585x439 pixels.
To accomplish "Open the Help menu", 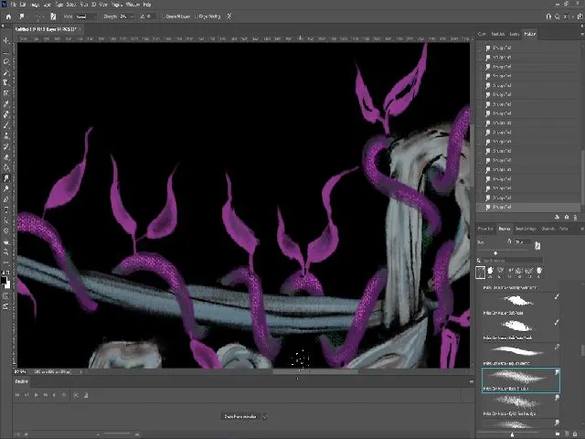I will (x=147, y=5).
